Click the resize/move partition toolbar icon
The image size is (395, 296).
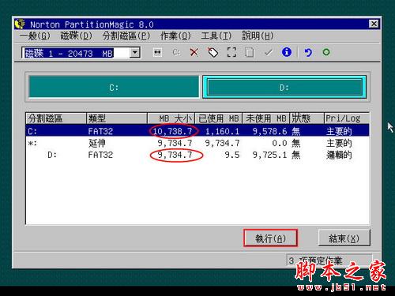pos(157,52)
